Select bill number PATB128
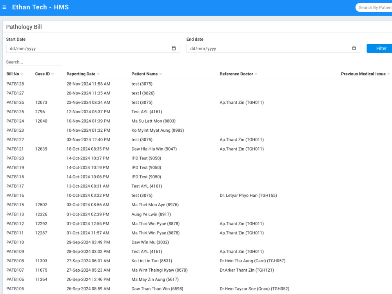The height and width of the screenshot is (294, 392). click(15, 84)
